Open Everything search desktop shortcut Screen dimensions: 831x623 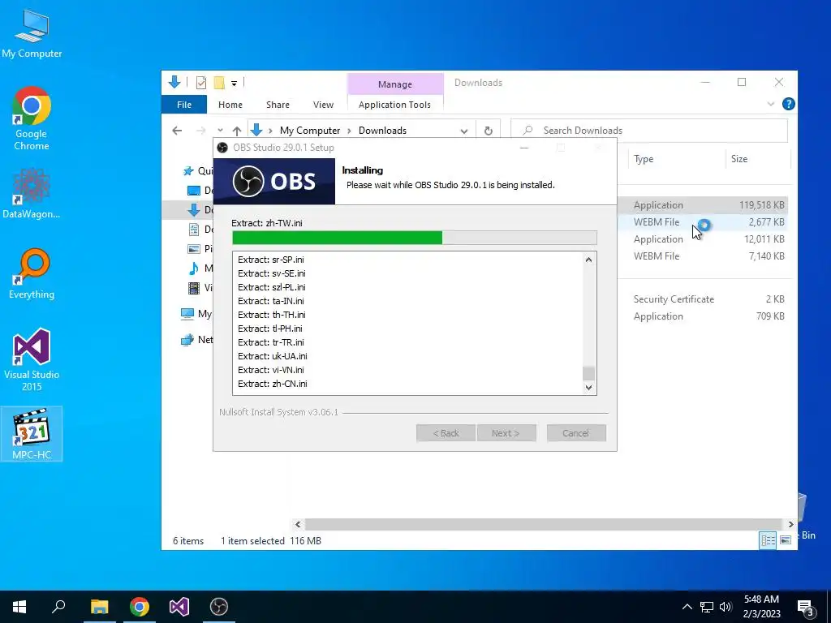click(x=32, y=274)
